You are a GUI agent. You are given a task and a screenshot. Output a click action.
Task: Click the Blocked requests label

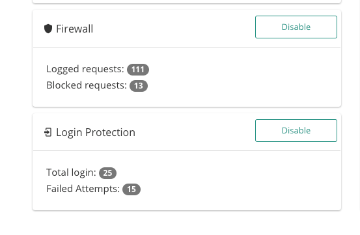[87, 85]
